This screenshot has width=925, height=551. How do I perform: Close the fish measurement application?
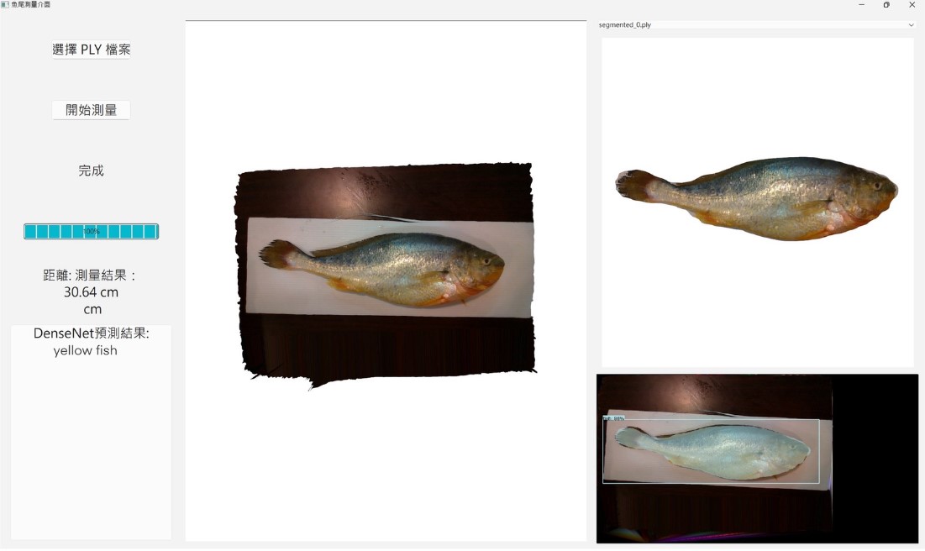912,5
